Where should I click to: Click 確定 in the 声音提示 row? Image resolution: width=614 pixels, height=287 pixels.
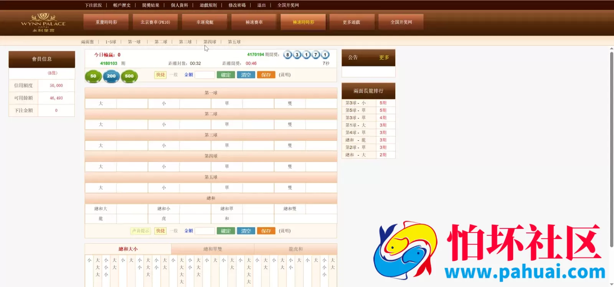coord(226,231)
